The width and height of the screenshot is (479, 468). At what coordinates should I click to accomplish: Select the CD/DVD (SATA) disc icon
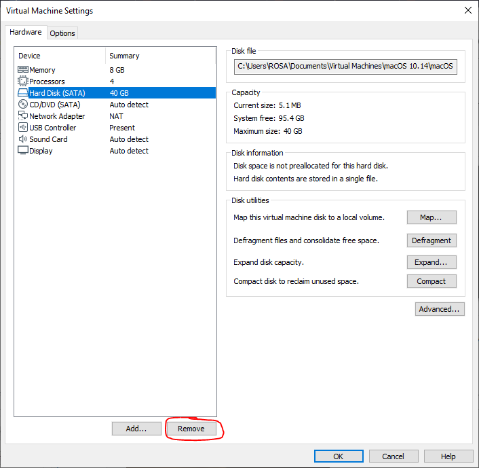[23, 105]
